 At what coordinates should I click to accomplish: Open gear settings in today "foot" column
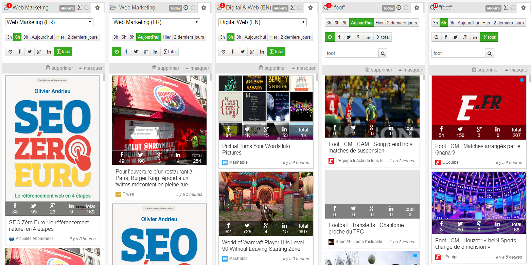pyautogui.click(x=417, y=8)
